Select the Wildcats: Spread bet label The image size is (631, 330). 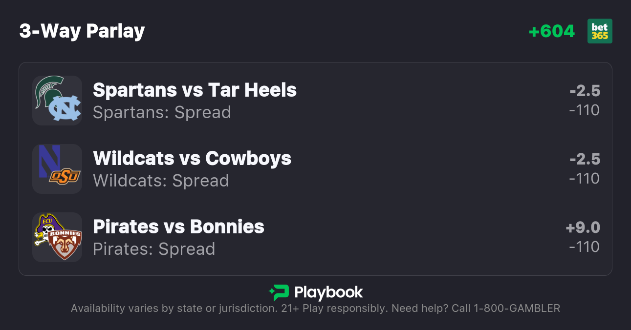click(161, 181)
